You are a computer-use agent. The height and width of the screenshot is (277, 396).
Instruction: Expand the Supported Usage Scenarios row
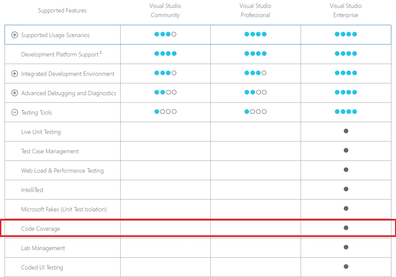pyautogui.click(x=14, y=35)
